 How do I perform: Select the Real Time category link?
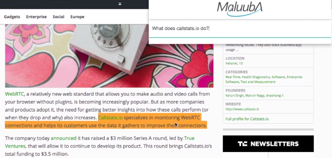point(233,77)
